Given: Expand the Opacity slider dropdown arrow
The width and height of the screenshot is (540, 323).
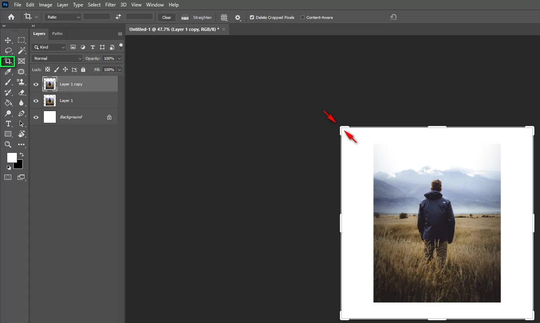Looking at the screenshot, I should click(x=119, y=58).
